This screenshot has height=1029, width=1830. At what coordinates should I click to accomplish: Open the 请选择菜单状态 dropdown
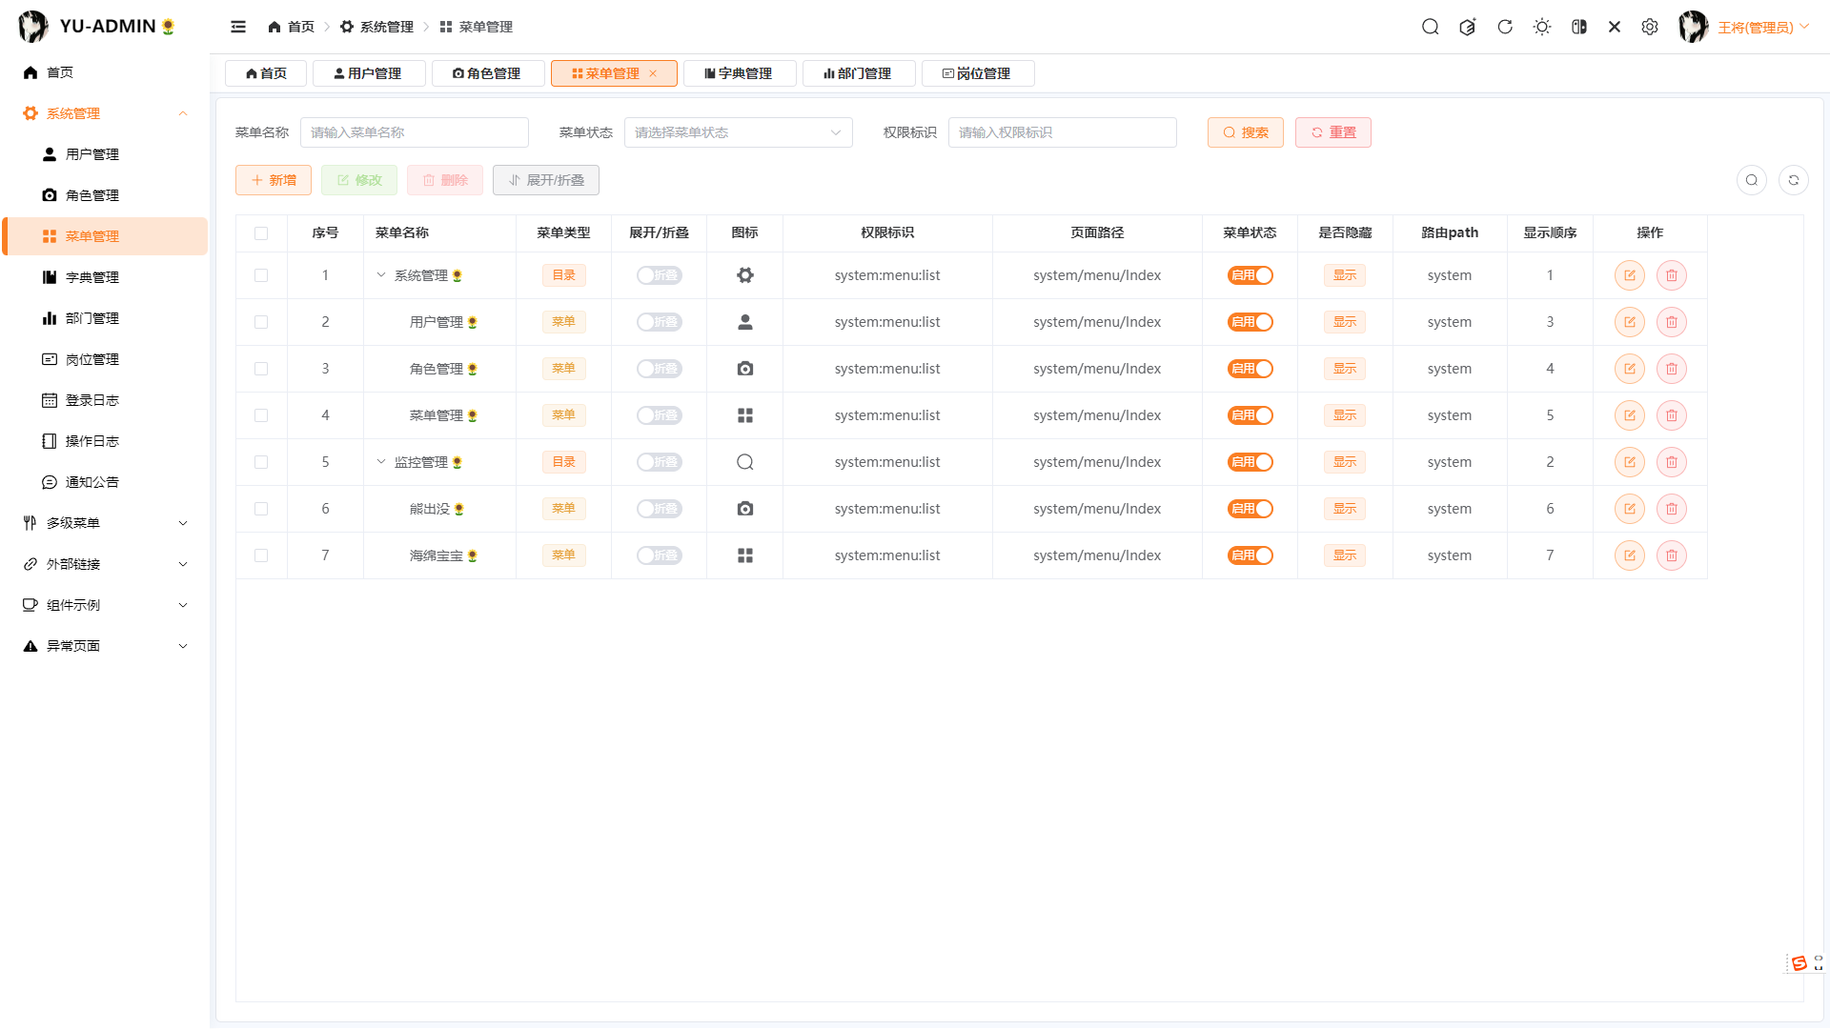pyautogui.click(x=738, y=132)
